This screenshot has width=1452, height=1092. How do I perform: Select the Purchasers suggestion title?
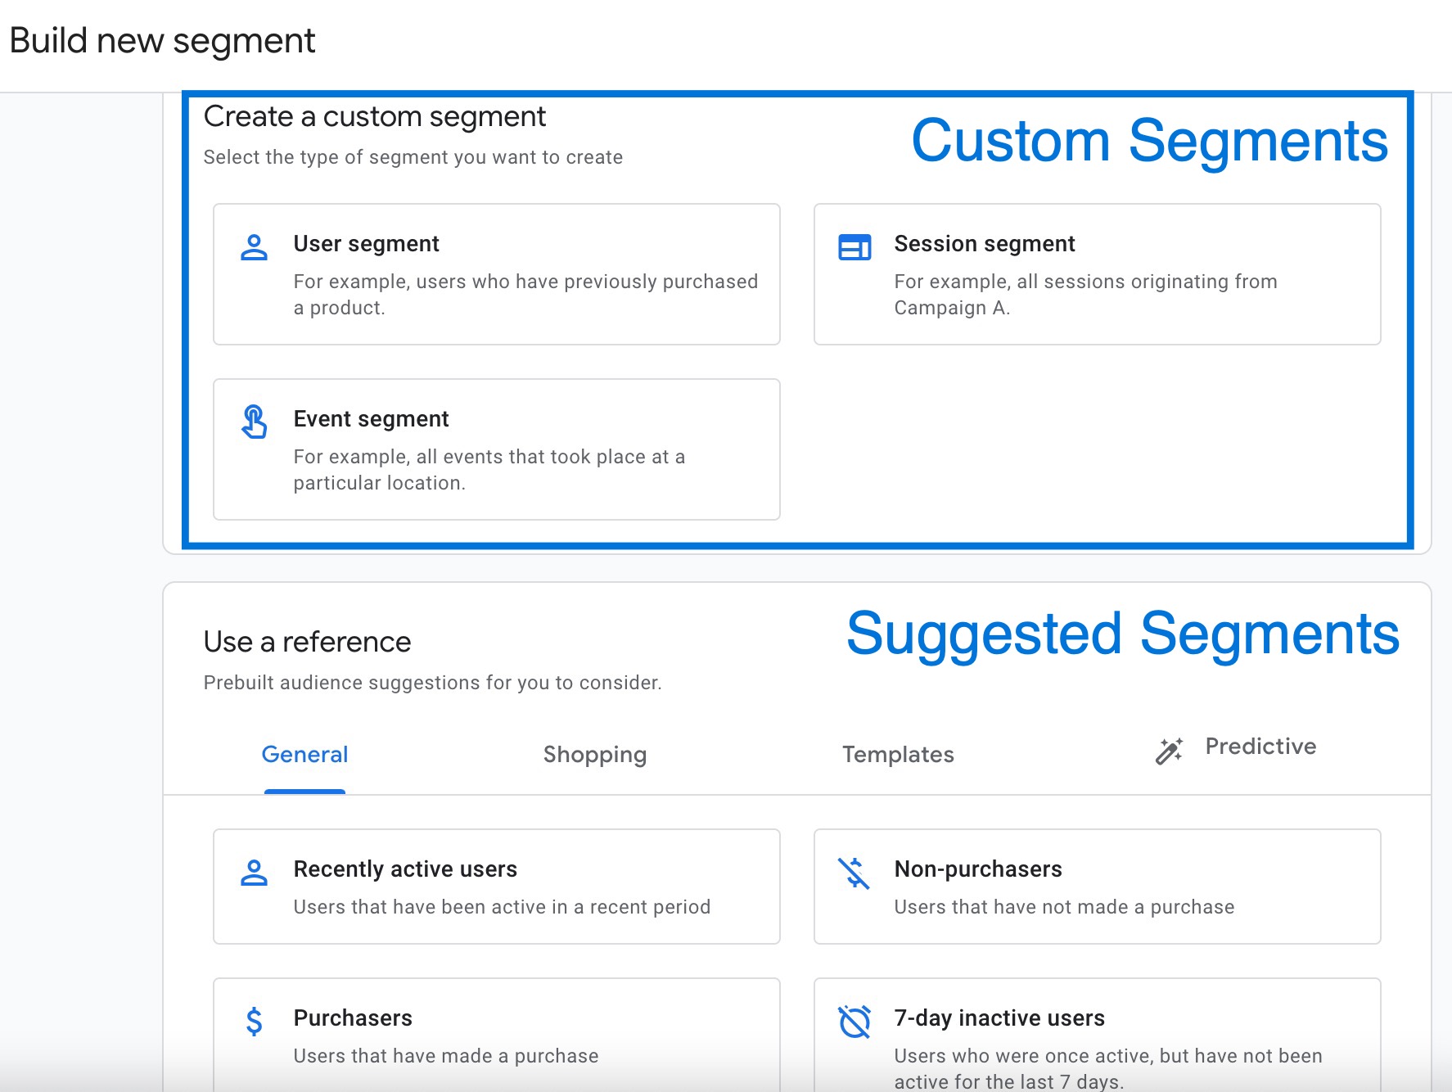click(x=353, y=1018)
